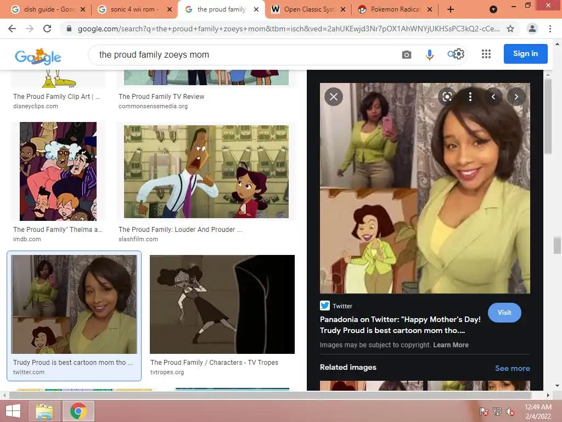The height and width of the screenshot is (422, 562).
Task: Open File Explorer from taskbar
Action: (44, 411)
